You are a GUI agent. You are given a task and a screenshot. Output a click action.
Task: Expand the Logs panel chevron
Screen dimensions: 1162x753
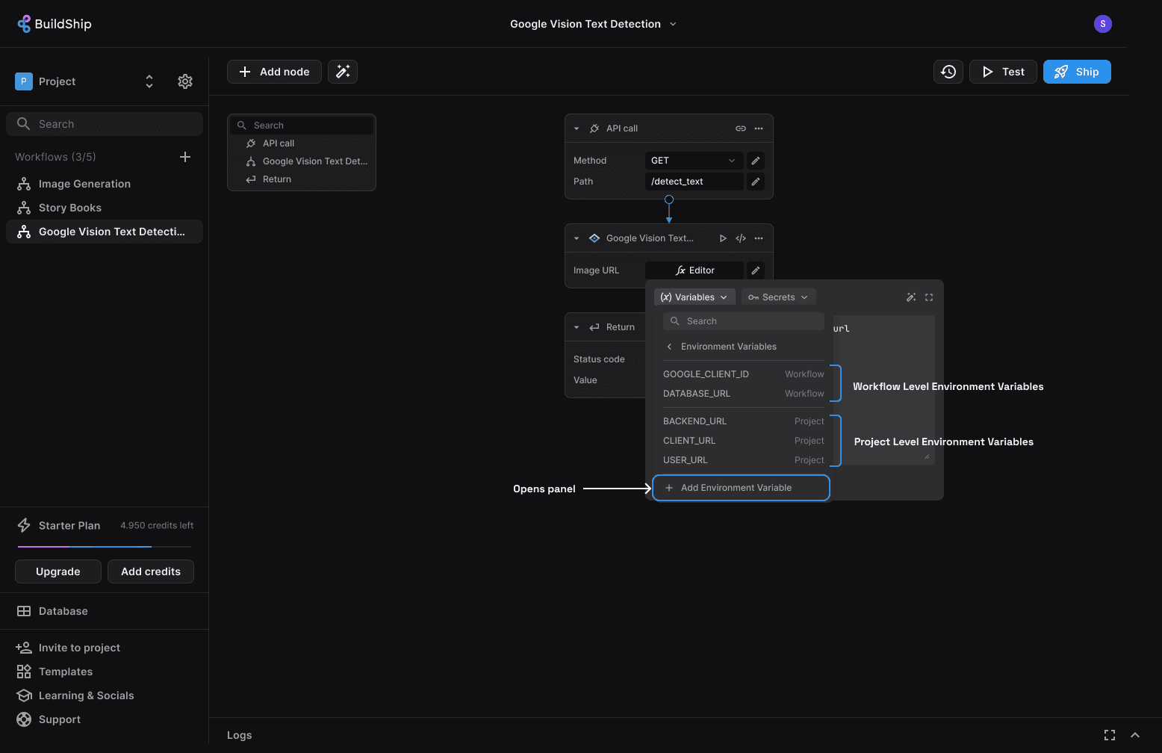[x=1135, y=735]
